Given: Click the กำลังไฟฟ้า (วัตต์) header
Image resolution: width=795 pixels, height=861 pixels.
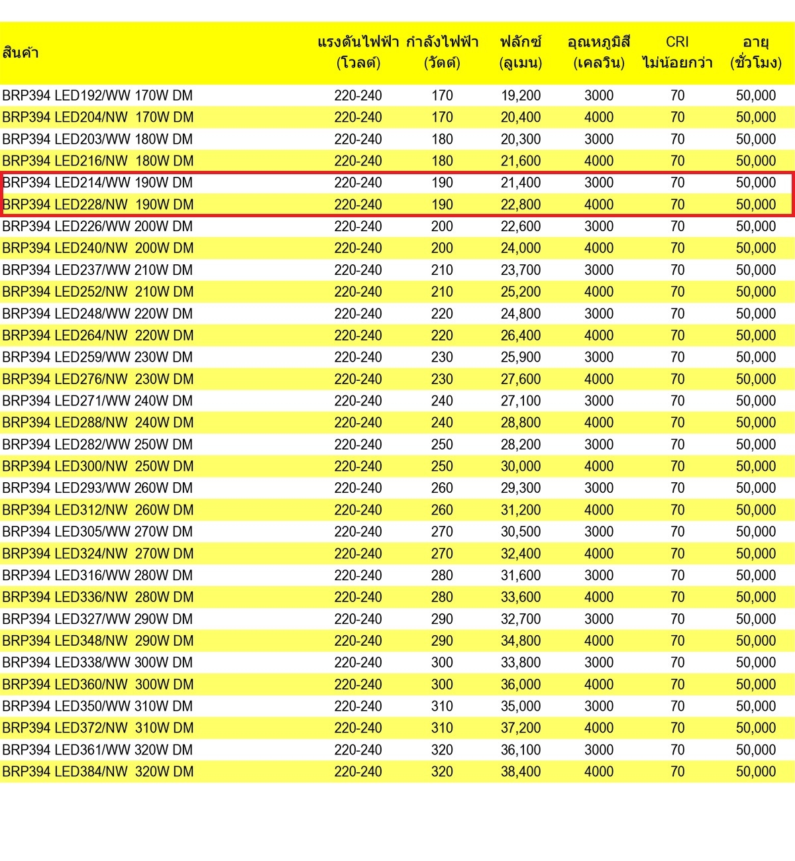Looking at the screenshot, I should (442, 53).
